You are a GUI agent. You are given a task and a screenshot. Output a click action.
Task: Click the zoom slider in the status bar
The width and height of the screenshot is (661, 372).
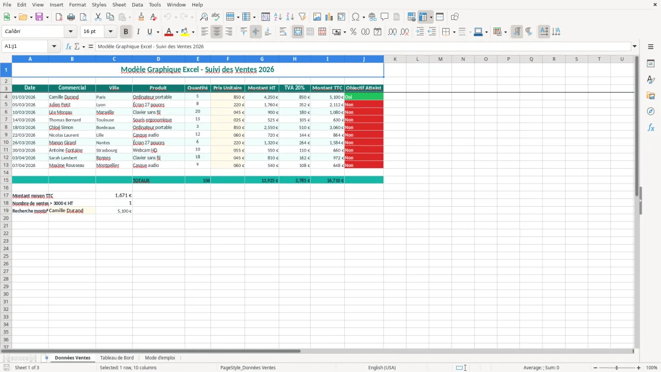(616, 368)
